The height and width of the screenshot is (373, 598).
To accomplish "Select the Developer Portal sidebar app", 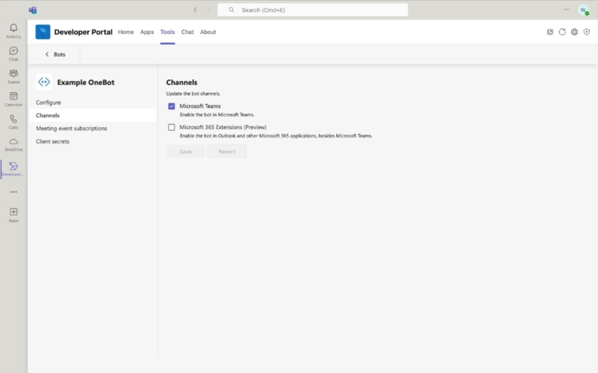I will (x=14, y=169).
